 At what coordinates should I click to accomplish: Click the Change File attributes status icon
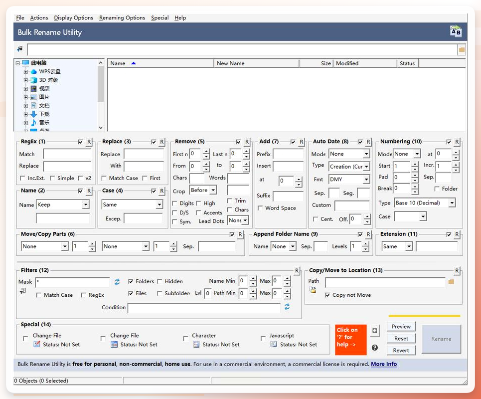point(37,344)
